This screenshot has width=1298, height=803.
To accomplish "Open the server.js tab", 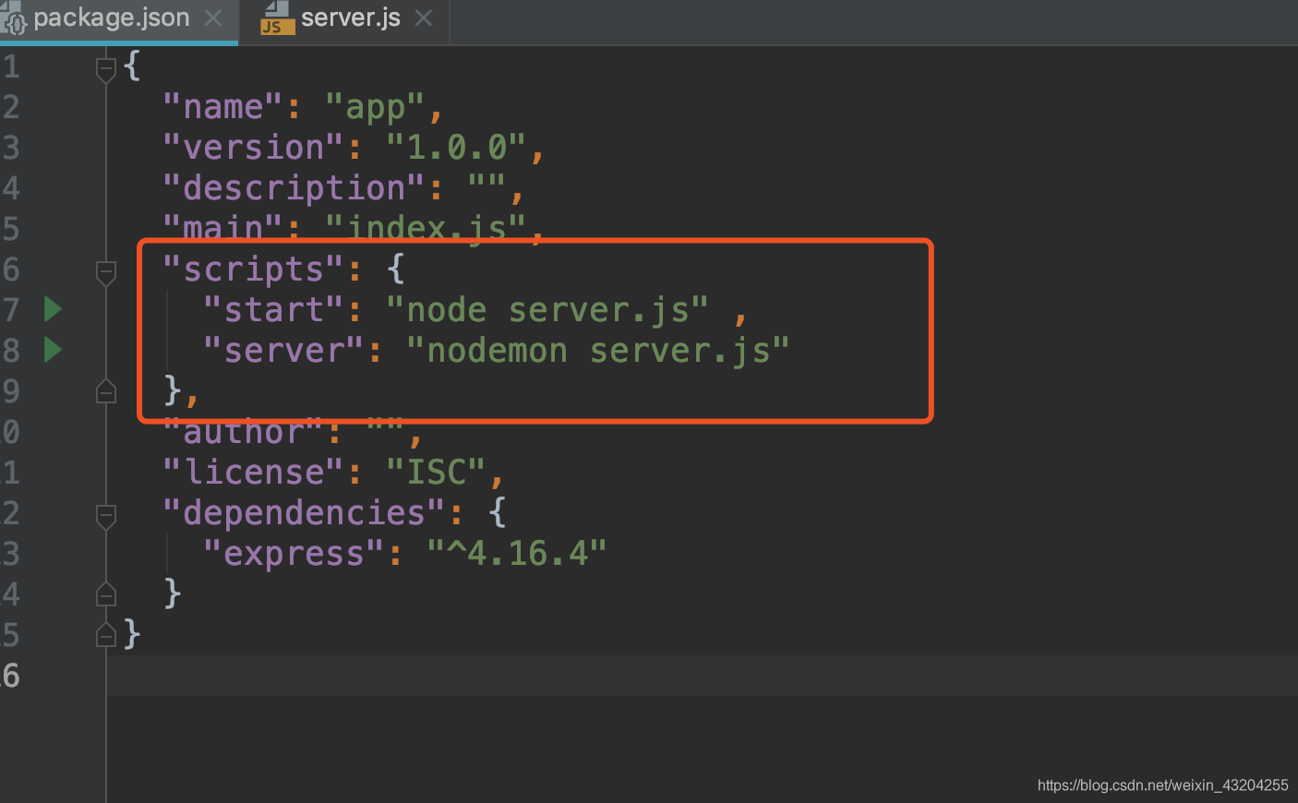I will point(349,18).
